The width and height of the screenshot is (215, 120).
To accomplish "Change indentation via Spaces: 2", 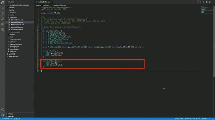I will coord(187,119).
